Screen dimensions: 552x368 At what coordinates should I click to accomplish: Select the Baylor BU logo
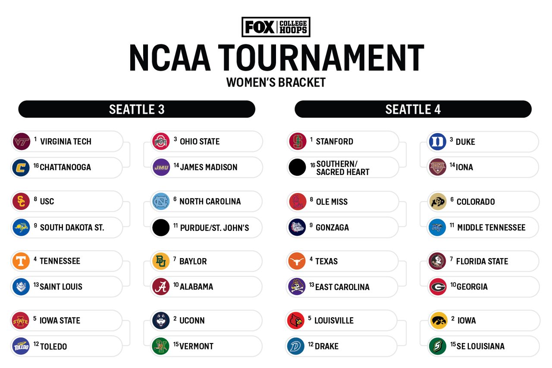tap(161, 261)
